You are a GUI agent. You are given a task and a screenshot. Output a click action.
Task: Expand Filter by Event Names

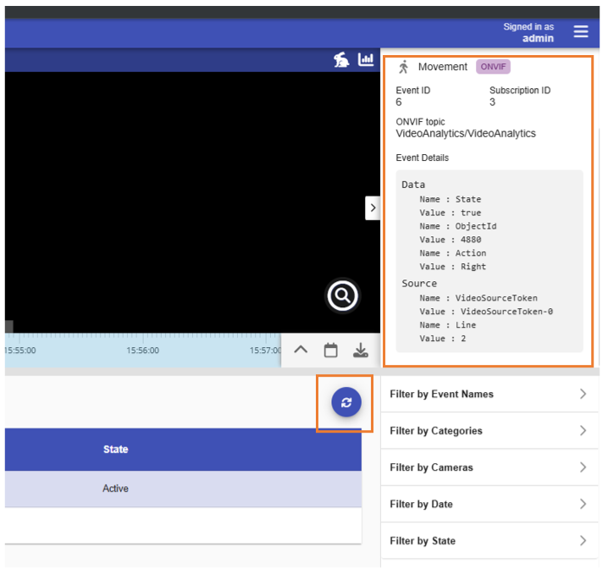(489, 394)
